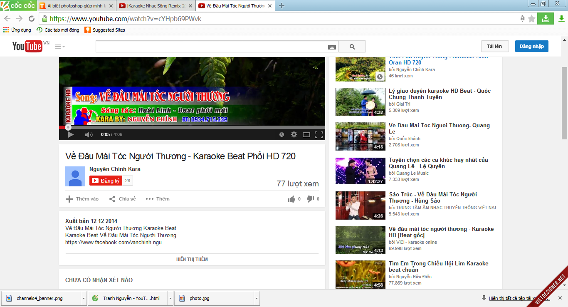Dislike the video with thumbs down
568x307 pixels.
coord(310,199)
